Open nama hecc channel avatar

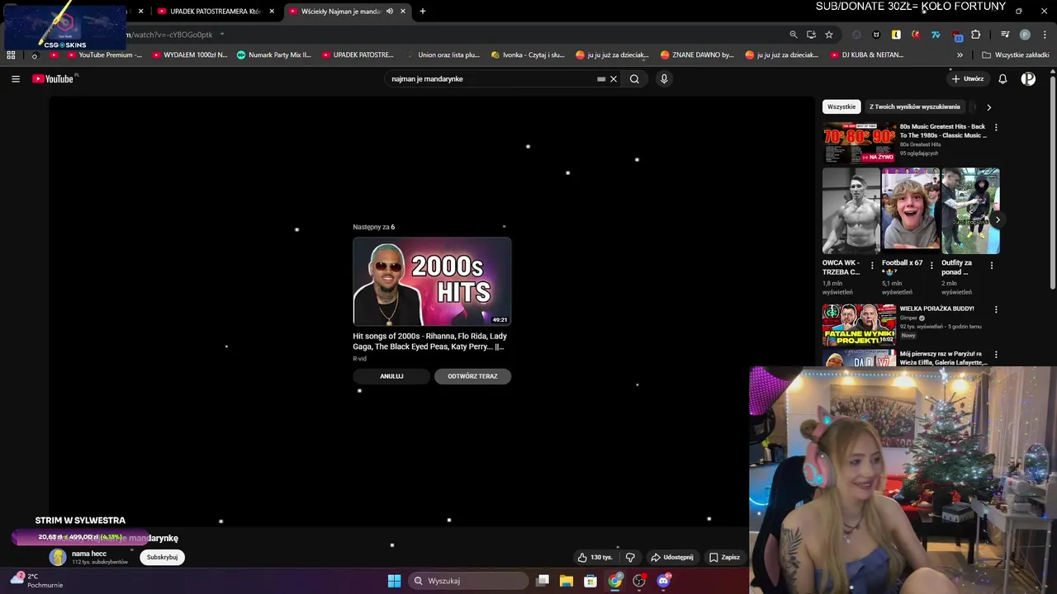(x=58, y=558)
